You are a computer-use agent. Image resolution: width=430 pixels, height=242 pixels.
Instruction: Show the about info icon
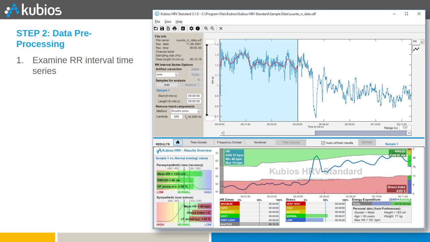198,29
